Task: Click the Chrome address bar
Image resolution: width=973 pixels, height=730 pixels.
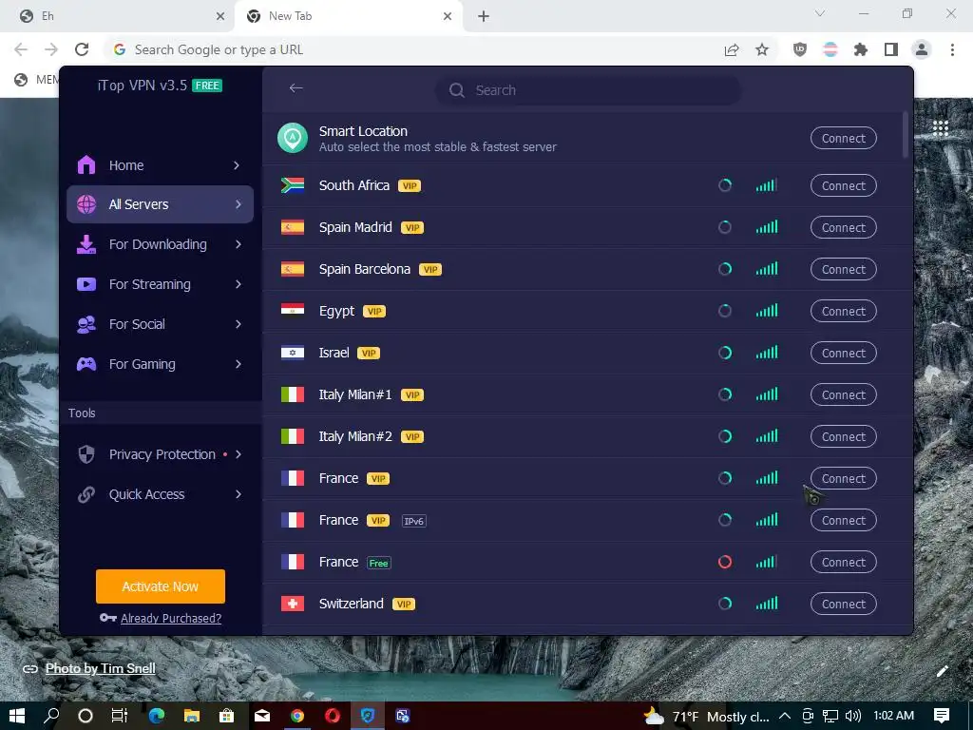Action: [x=410, y=49]
